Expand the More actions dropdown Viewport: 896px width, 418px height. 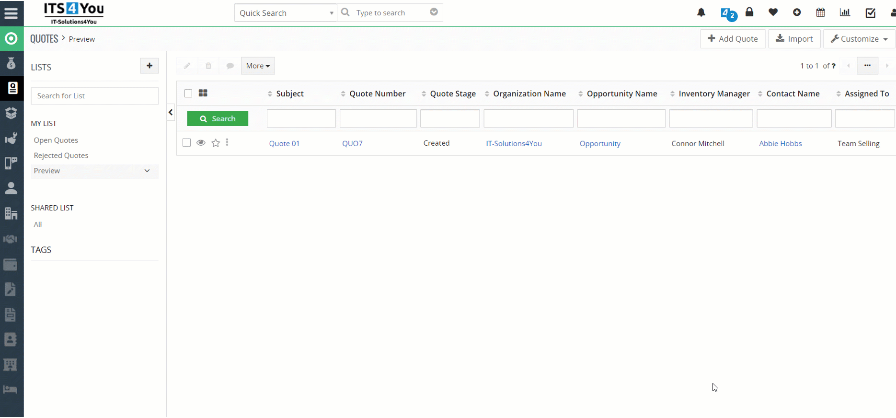tap(258, 66)
